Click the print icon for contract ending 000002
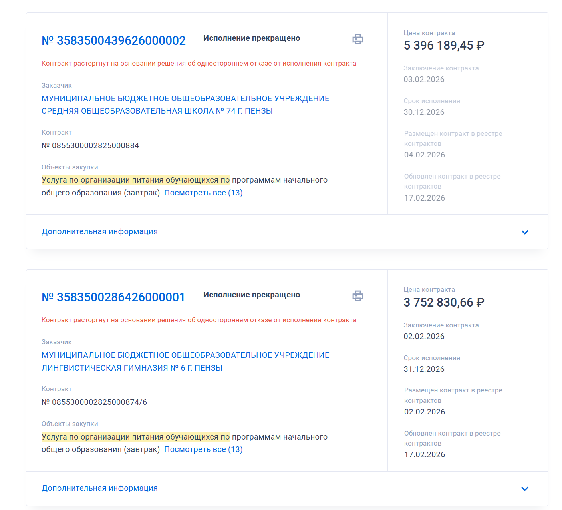 (357, 39)
